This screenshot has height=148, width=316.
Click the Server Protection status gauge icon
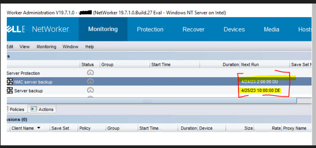coord(91,73)
